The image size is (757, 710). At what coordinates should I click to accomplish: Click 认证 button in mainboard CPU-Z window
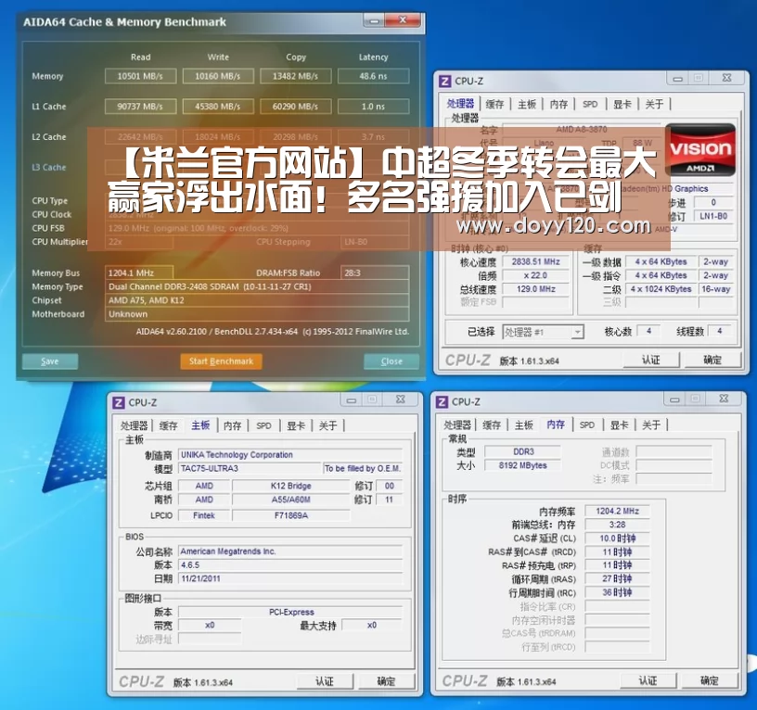pyautogui.click(x=325, y=681)
